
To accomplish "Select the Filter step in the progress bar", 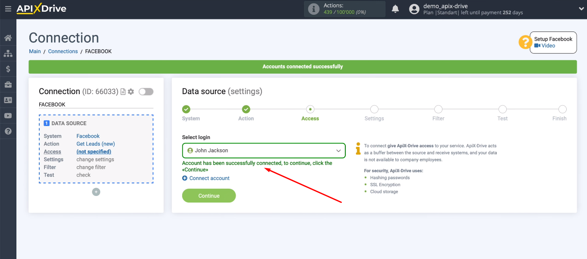I will 438,109.
